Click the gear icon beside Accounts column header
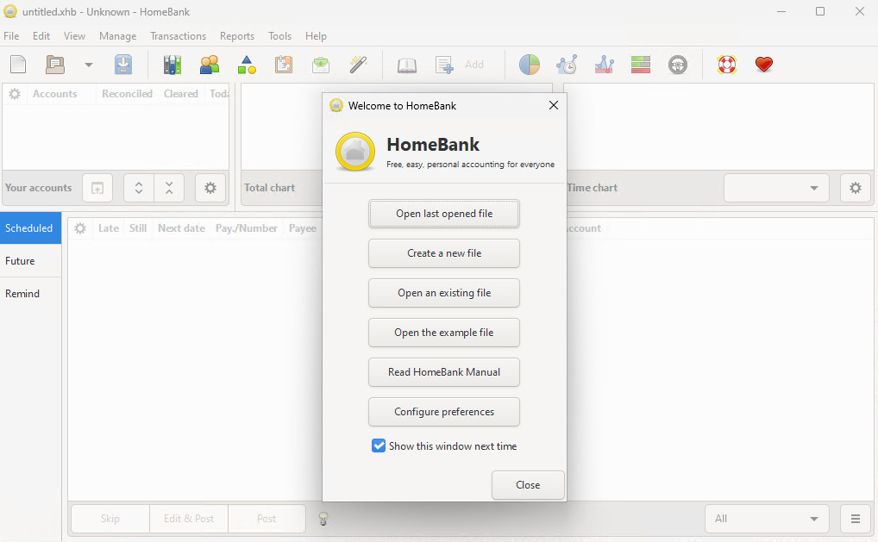Viewport: 878px width, 542px height. point(15,94)
